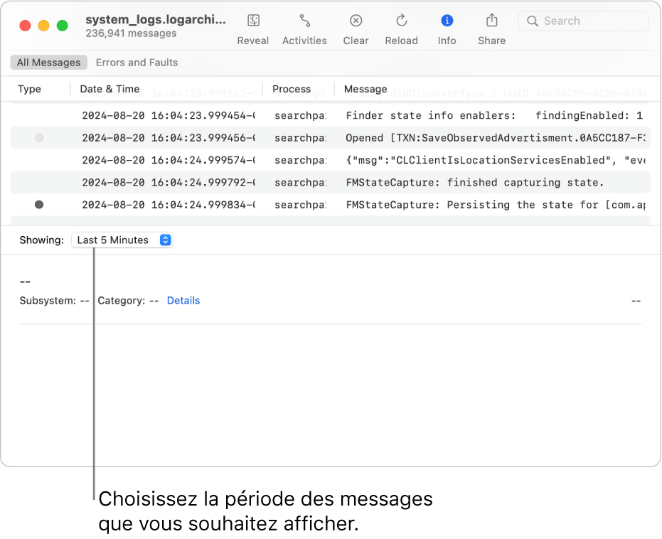
Task: Sort by the Type column header
Action: 29,89
